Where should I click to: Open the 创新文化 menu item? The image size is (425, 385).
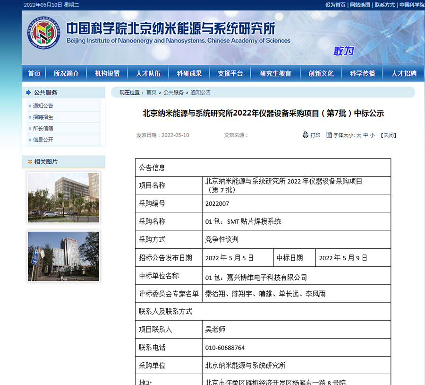[x=321, y=73]
